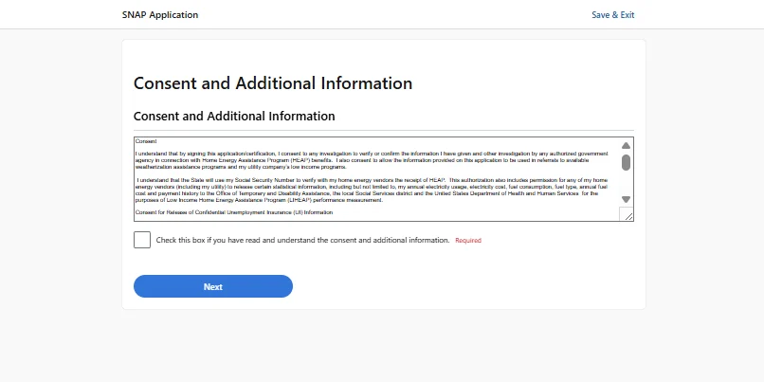Screen dimensions: 764x382
Task: Open the Save & Exit link
Action: pyautogui.click(x=612, y=15)
